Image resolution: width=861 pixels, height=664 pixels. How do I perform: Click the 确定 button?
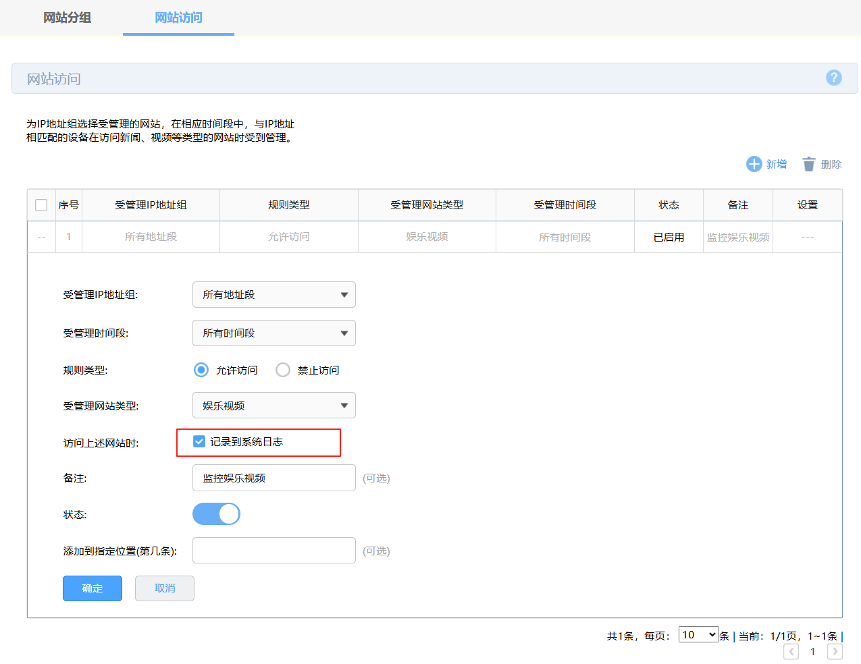(x=92, y=588)
